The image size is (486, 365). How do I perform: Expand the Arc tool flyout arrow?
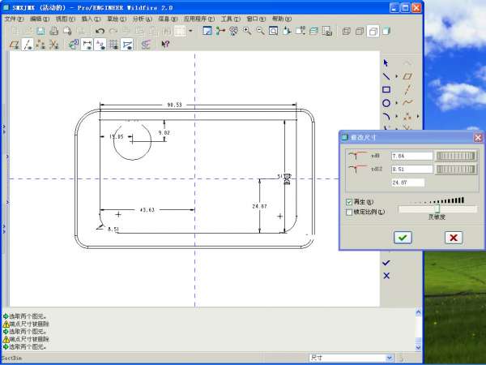pos(396,117)
